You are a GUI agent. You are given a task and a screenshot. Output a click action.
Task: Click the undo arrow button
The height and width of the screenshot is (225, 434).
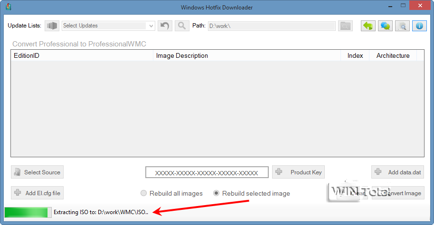coord(165,26)
